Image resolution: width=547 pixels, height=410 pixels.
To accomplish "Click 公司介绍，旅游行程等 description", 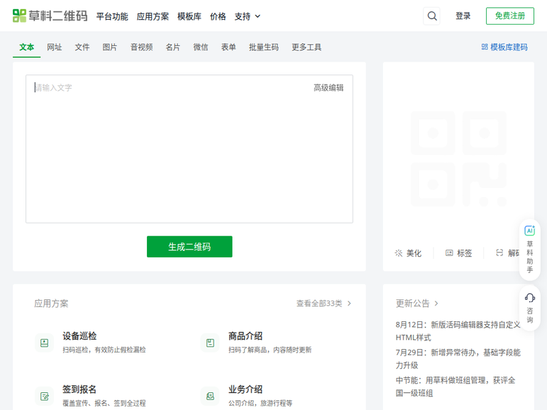I will click(x=261, y=403).
